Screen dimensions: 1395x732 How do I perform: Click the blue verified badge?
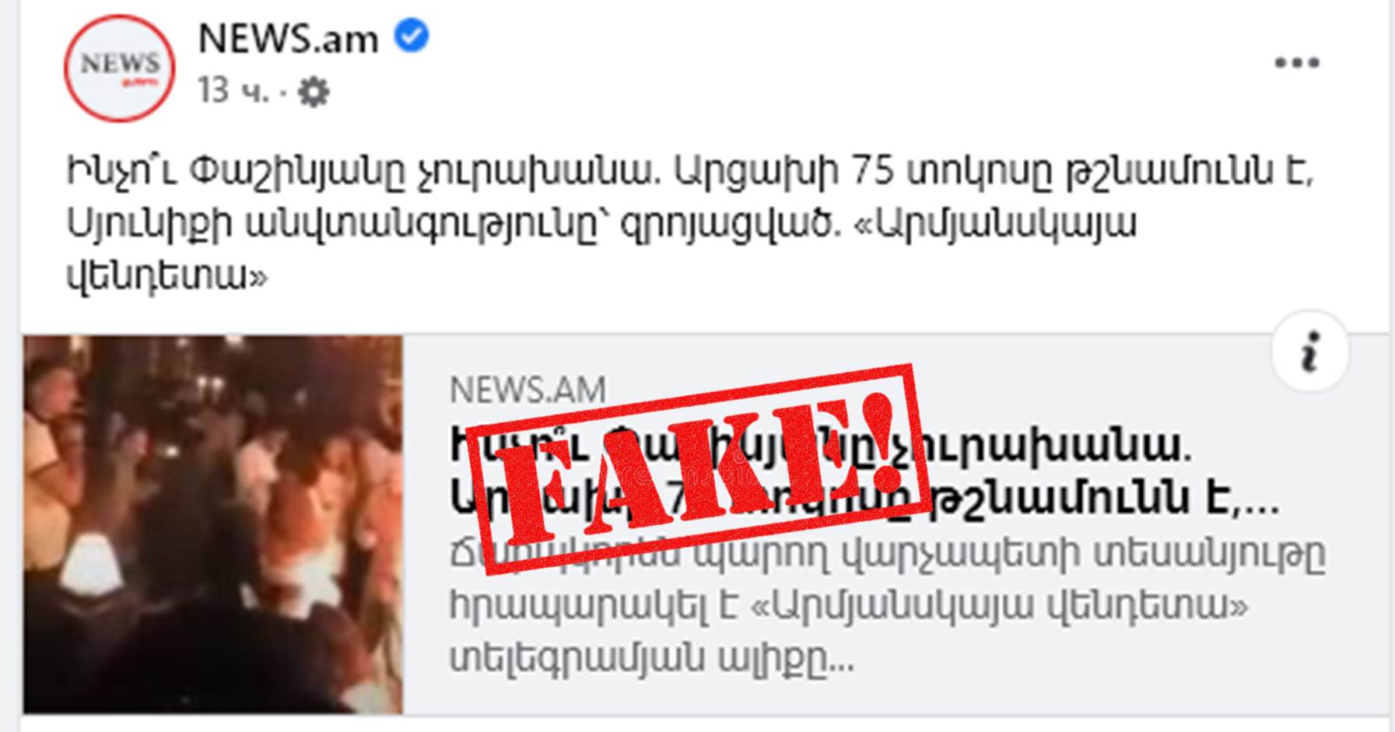click(x=412, y=36)
